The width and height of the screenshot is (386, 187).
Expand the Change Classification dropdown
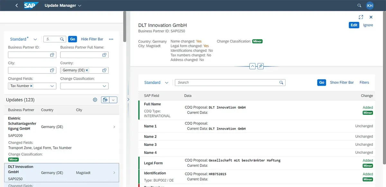[104, 86]
